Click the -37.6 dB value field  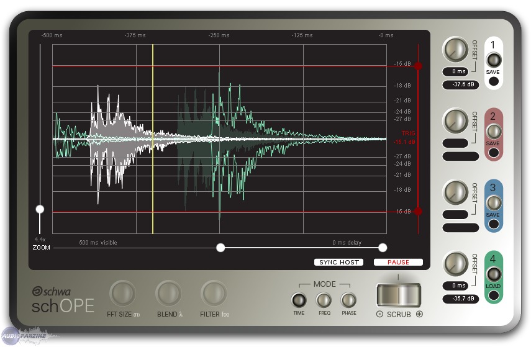pyautogui.click(x=461, y=84)
